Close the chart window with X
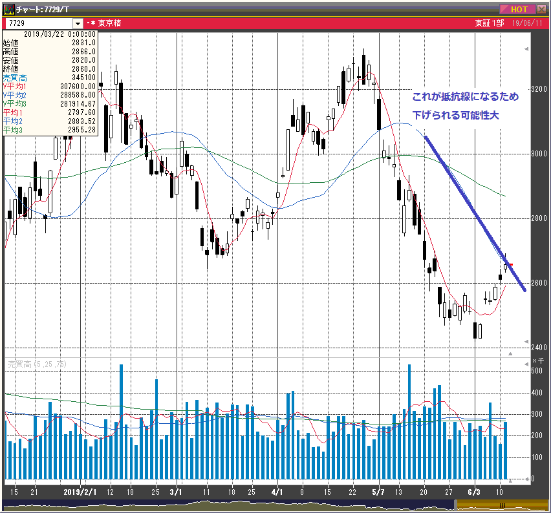Image resolution: width=551 pixels, height=513 pixels. pyautogui.click(x=541, y=9)
